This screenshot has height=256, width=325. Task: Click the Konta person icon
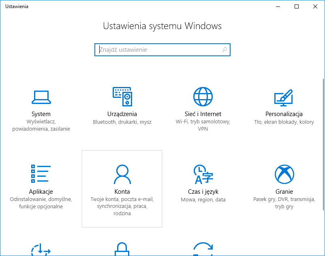click(x=122, y=174)
